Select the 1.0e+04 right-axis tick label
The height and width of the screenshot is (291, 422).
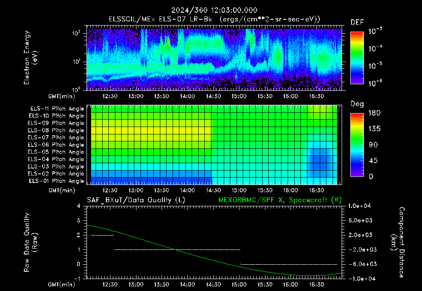[x=360, y=206]
